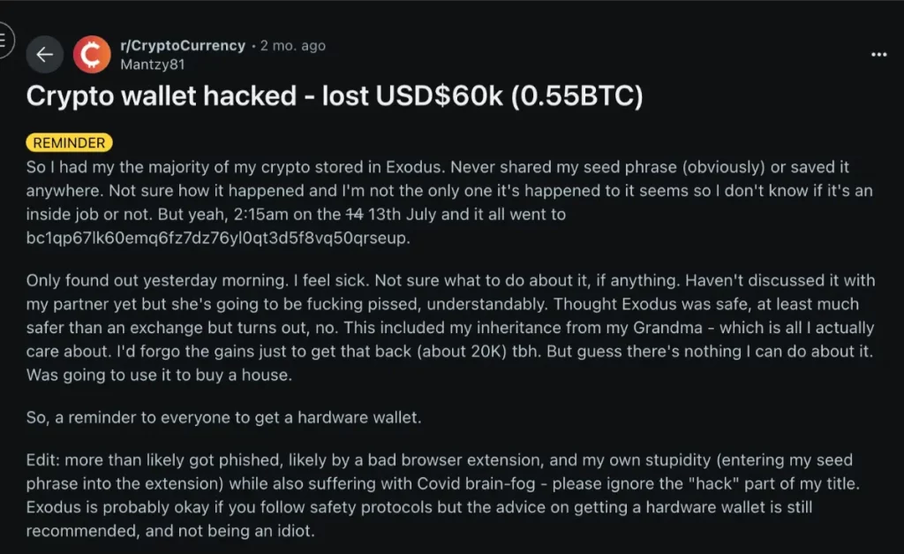Image resolution: width=904 pixels, height=554 pixels.
Task: Visit the r/CryptoCurrency subreddit link
Action: click(183, 45)
